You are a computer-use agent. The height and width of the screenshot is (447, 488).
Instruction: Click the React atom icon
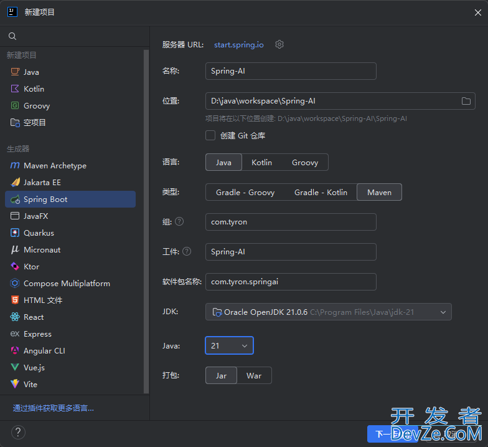tap(15, 317)
